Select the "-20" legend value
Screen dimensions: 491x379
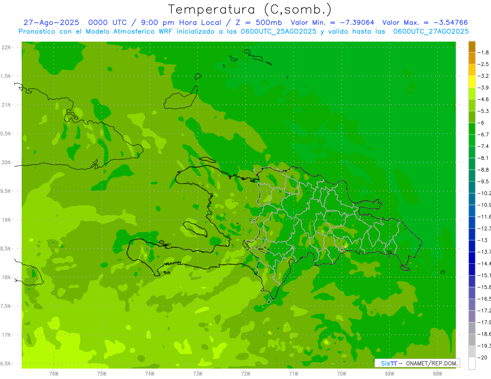(x=483, y=358)
